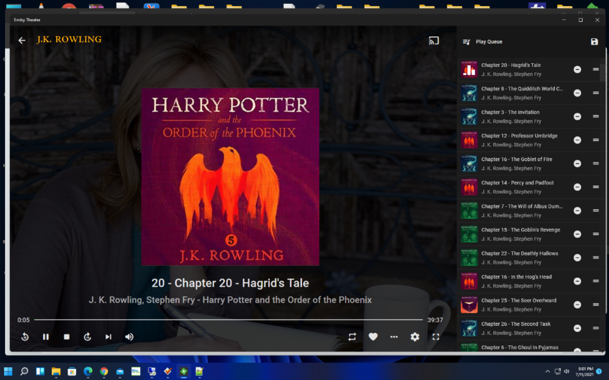Launch Google Chrome from the taskbar
The height and width of the screenshot is (380, 609).
[104, 371]
